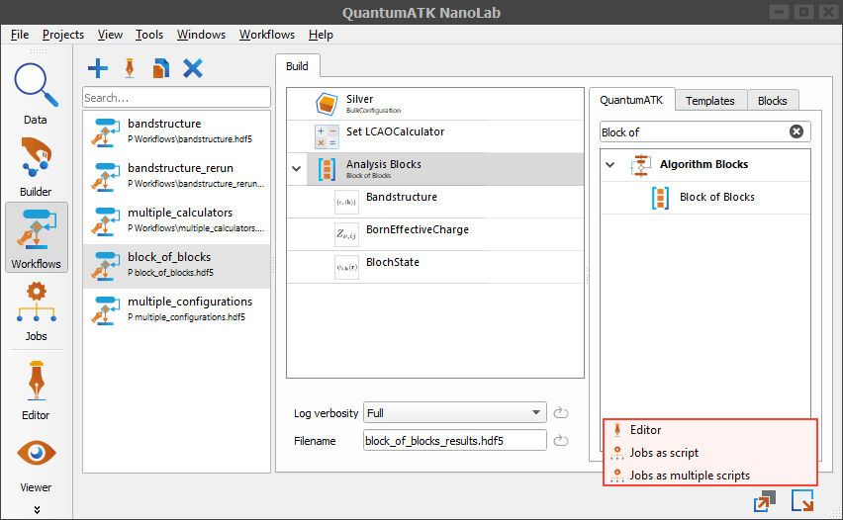This screenshot has height=520, width=843.
Task: Select the multiple_configurations workflow
Action: click(176, 310)
